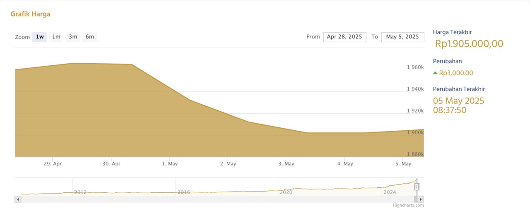Edit the To date field

click(x=402, y=37)
